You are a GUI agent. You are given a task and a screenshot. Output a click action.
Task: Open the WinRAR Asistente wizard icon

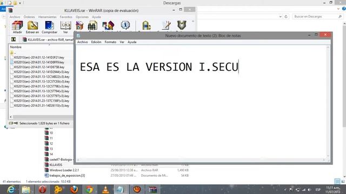(x=108, y=26)
